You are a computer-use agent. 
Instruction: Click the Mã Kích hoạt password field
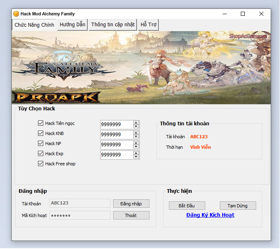(80, 215)
